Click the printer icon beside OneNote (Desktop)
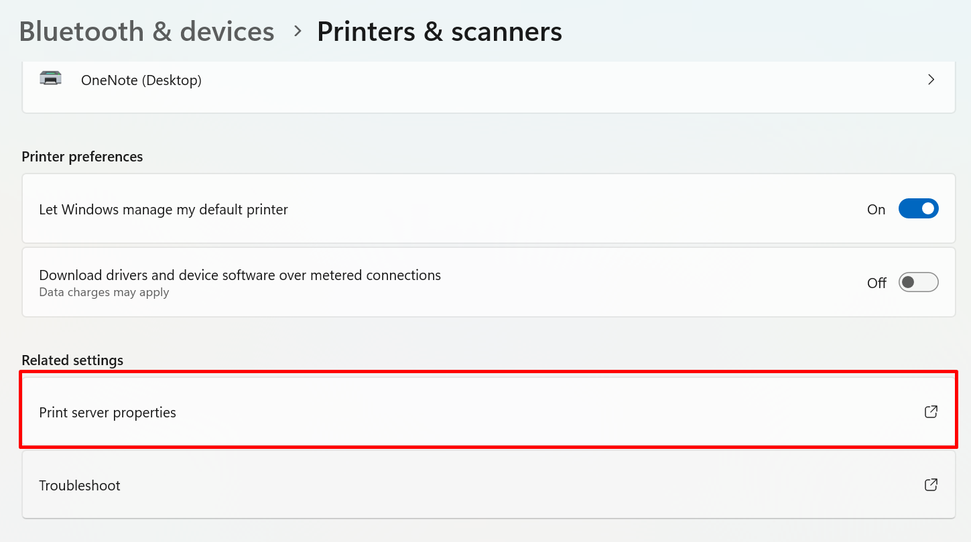 click(x=52, y=79)
